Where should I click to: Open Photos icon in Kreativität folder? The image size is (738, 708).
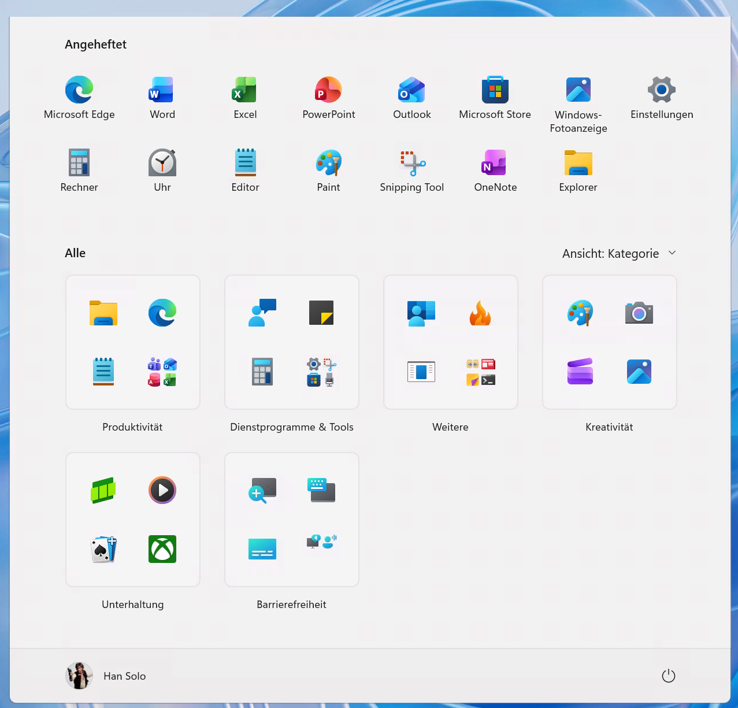pyautogui.click(x=639, y=372)
